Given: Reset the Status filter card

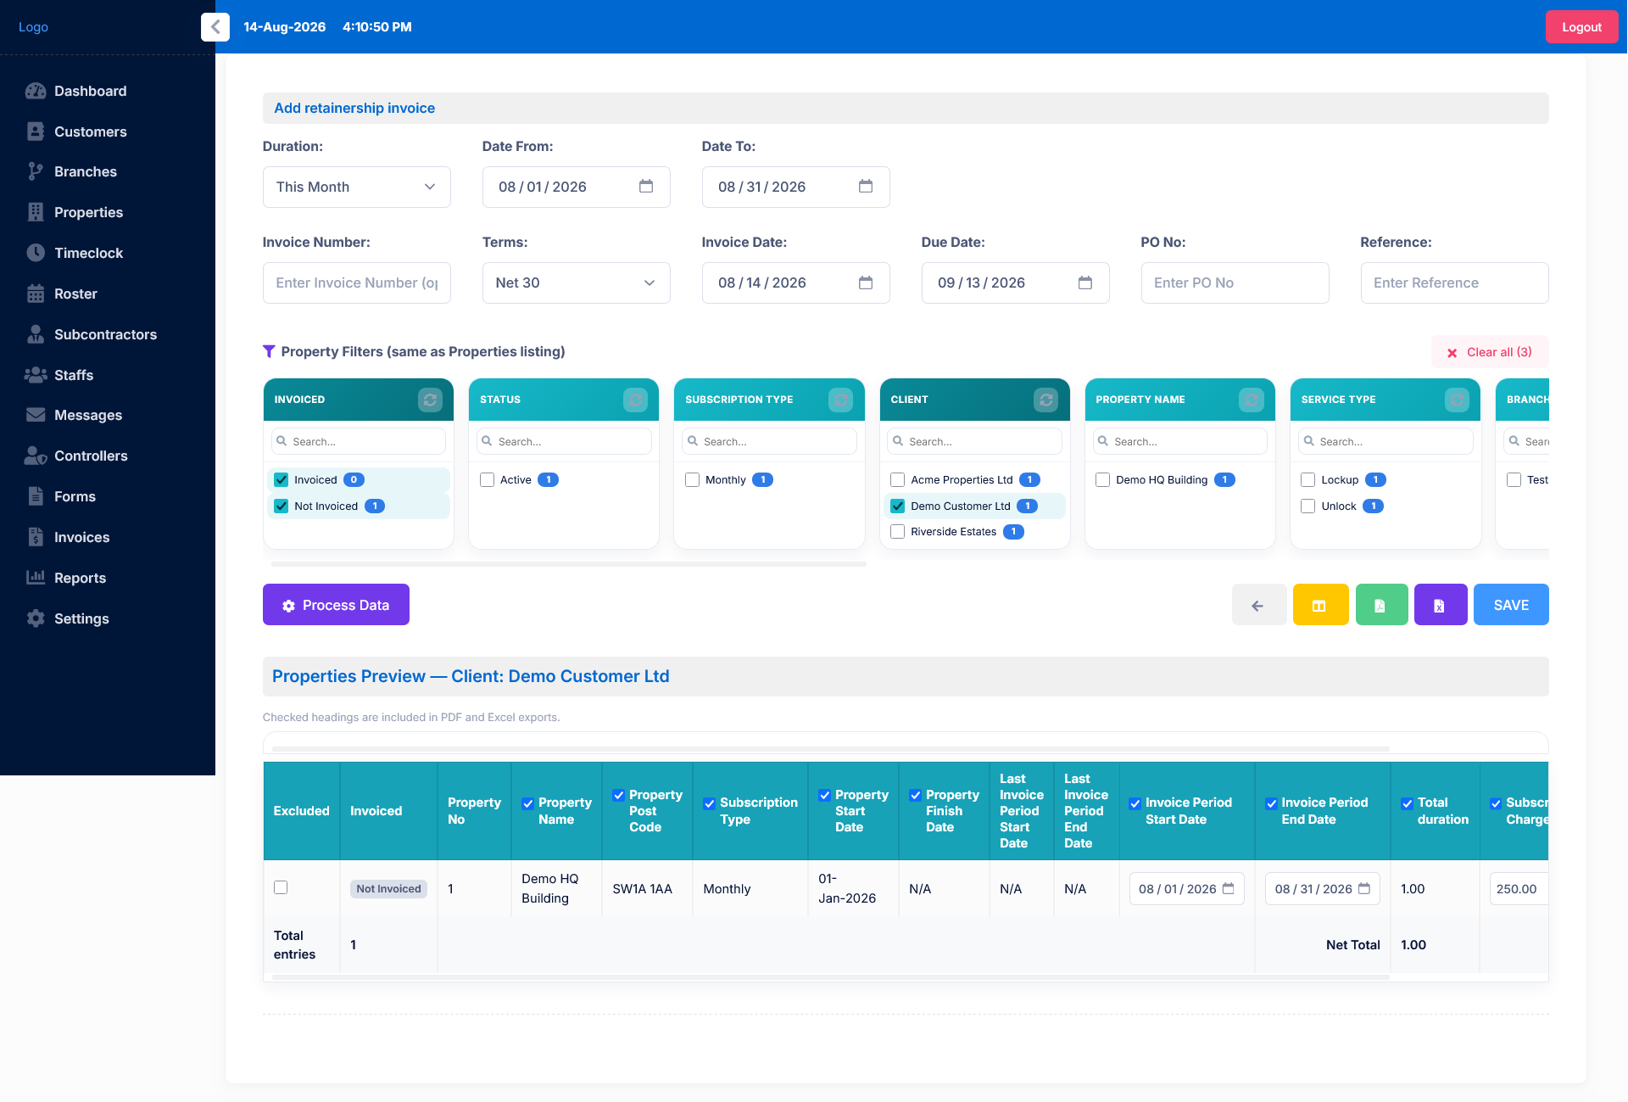Looking at the screenshot, I should point(635,400).
